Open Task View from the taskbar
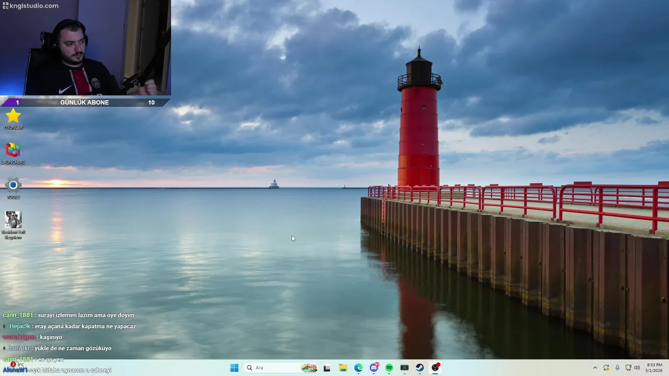The height and width of the screenshot is (376, 669). coord(327,368)
